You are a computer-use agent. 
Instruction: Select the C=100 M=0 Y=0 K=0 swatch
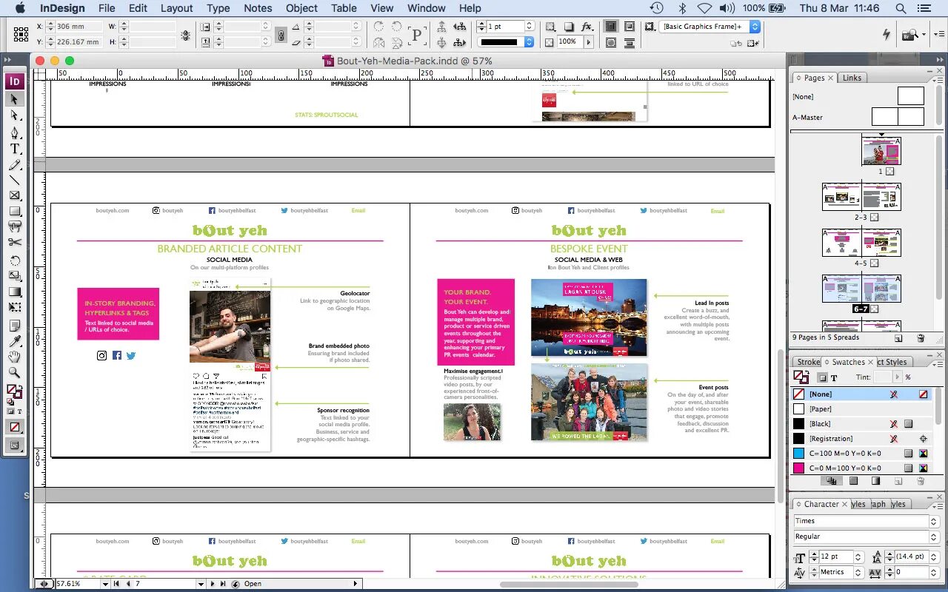(861, 454)
